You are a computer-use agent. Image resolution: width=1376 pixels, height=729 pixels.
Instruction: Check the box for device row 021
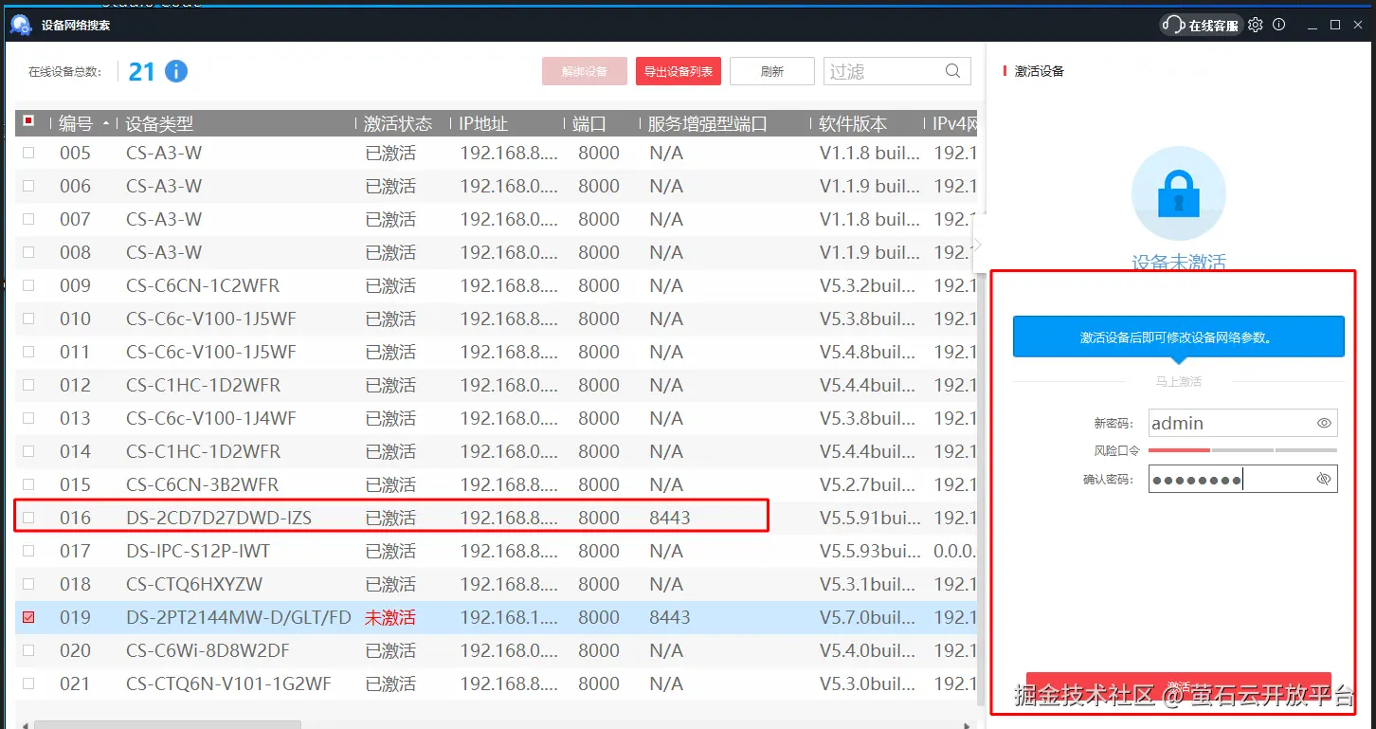tap(28, 683)
